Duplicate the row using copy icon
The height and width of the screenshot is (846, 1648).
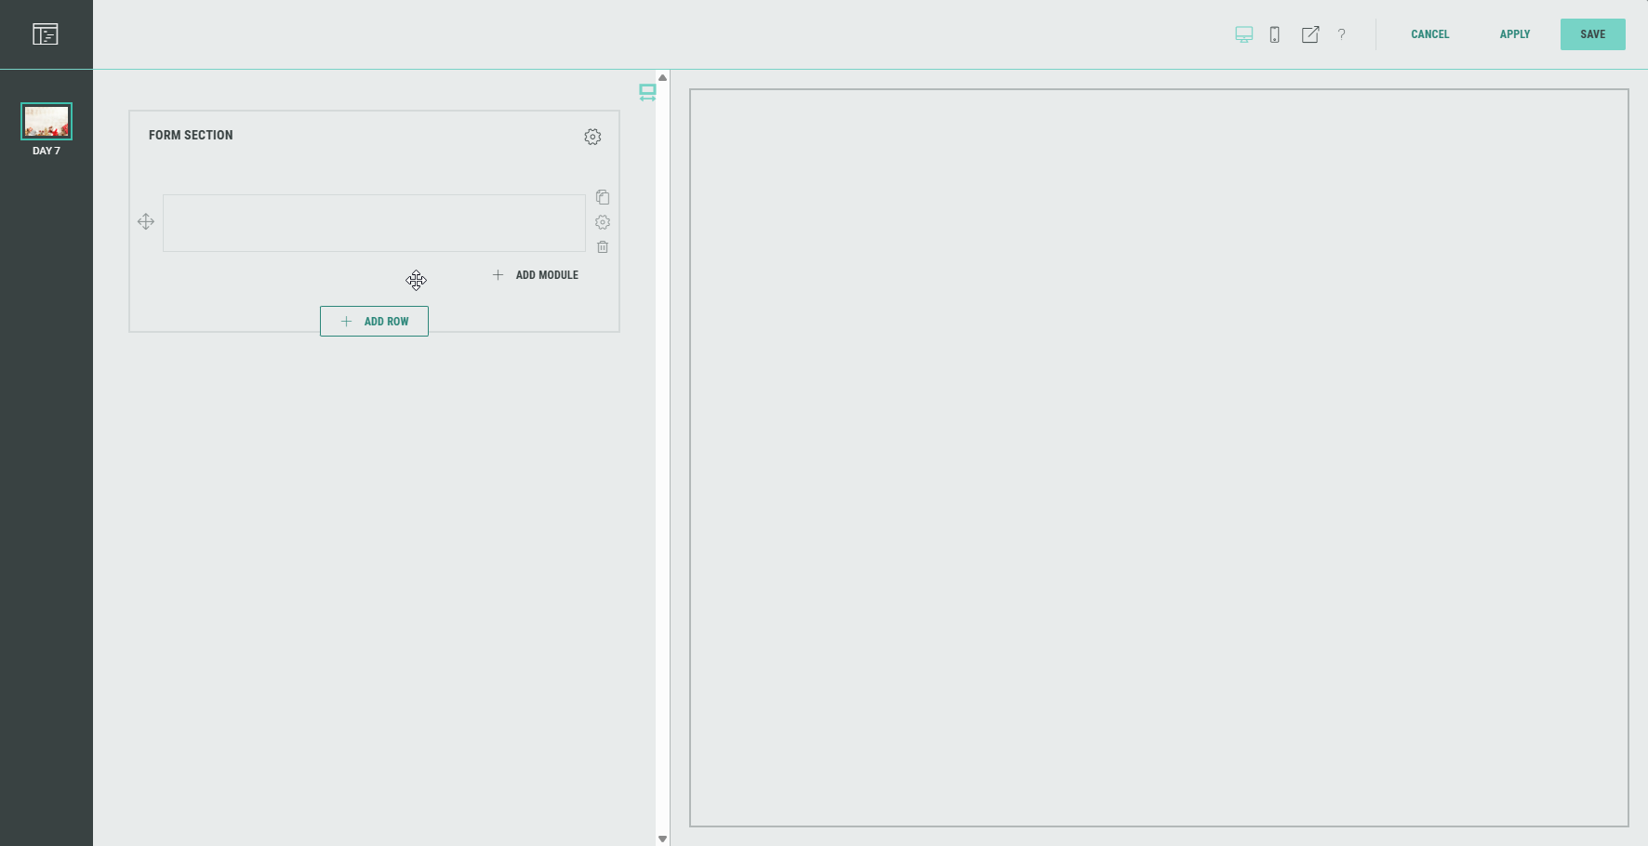tap(603, 197)
